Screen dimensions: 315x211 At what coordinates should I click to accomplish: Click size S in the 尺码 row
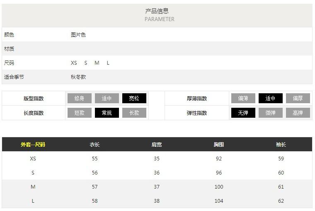86,63
